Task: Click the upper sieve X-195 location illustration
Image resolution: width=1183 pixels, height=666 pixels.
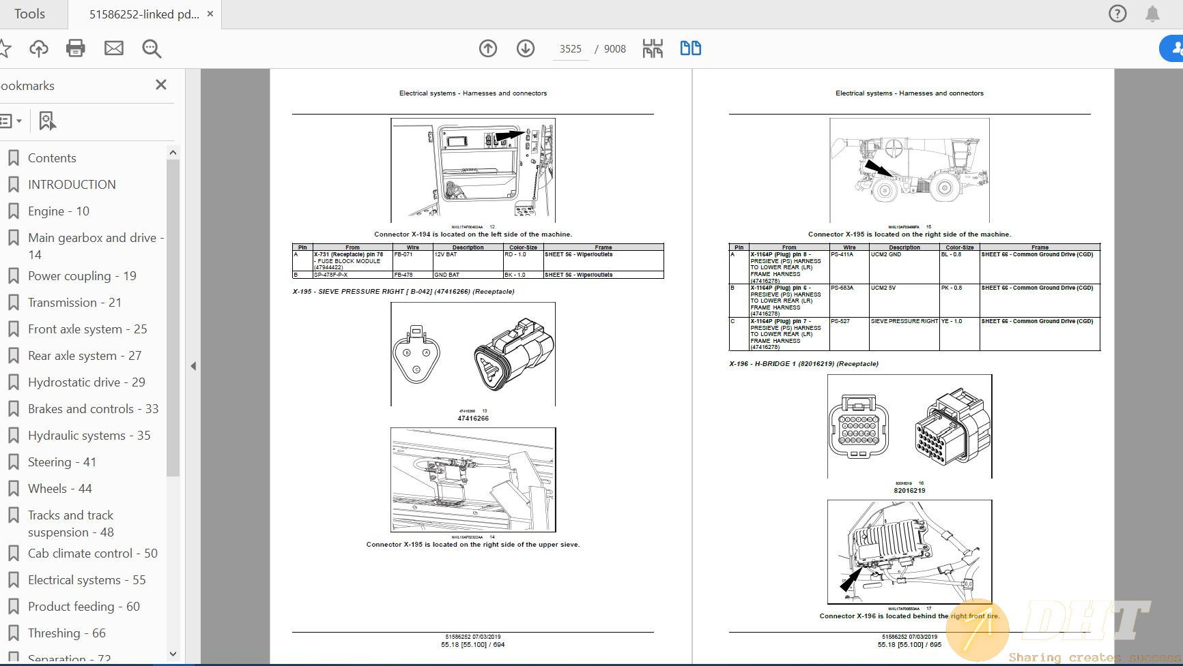Action: pyautogui.click(x=473, y=480)
